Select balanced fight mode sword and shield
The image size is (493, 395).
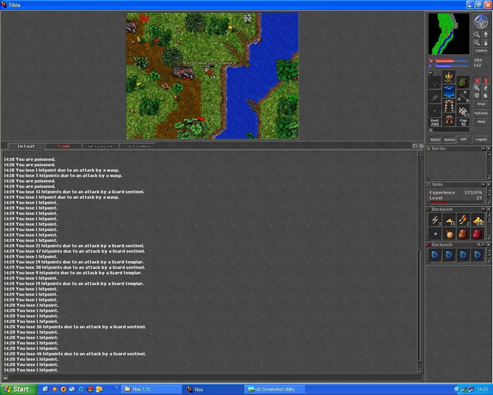(477, 88)
